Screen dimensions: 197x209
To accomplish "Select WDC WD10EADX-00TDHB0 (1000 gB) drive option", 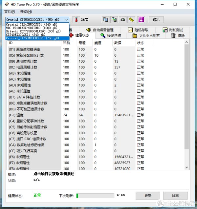I will [37, 28].
